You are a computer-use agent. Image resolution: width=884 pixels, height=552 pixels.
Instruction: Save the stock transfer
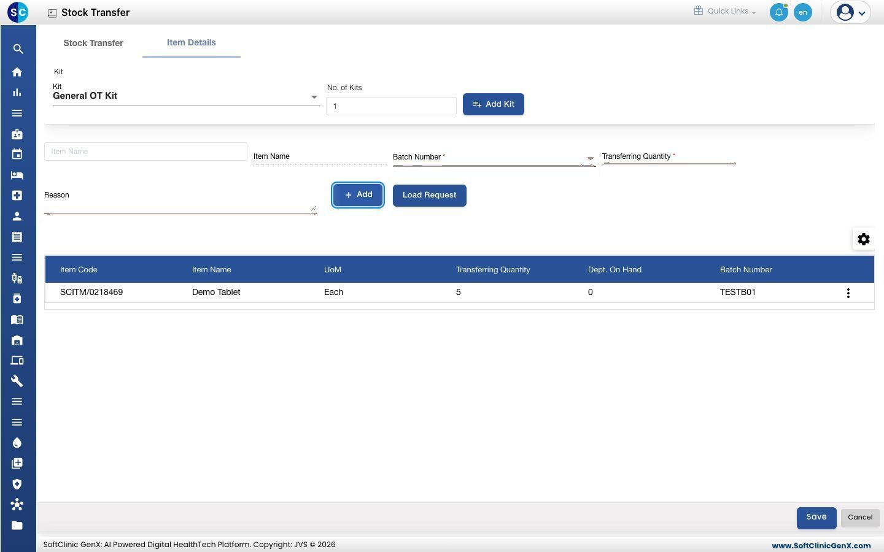pyautogui.click(x=816, y=518)
